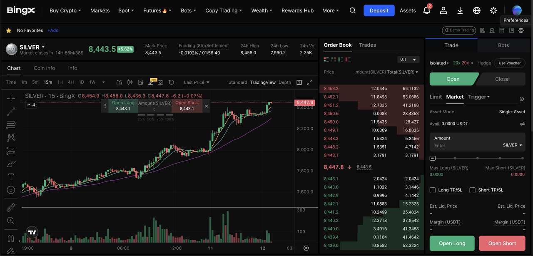
Task: Click the search magnifier icon
Action: coord(353,11)
